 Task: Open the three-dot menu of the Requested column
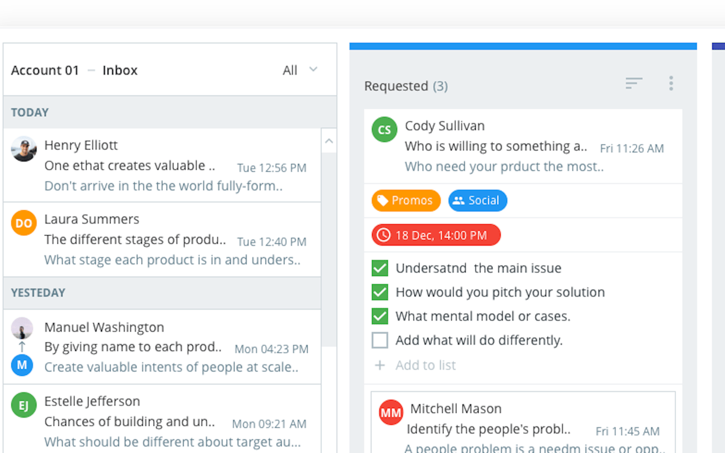tap(671, 84)
